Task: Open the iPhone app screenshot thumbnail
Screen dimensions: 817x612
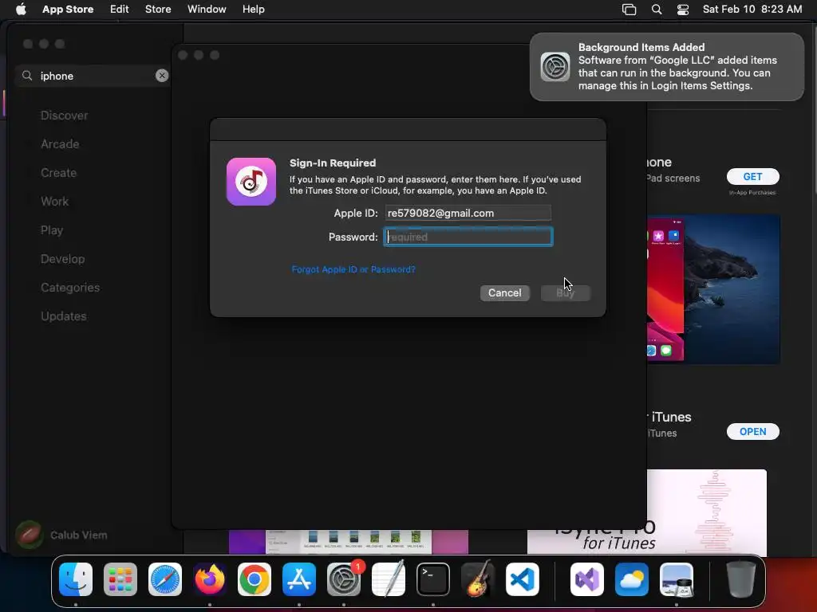Action: 713,289
